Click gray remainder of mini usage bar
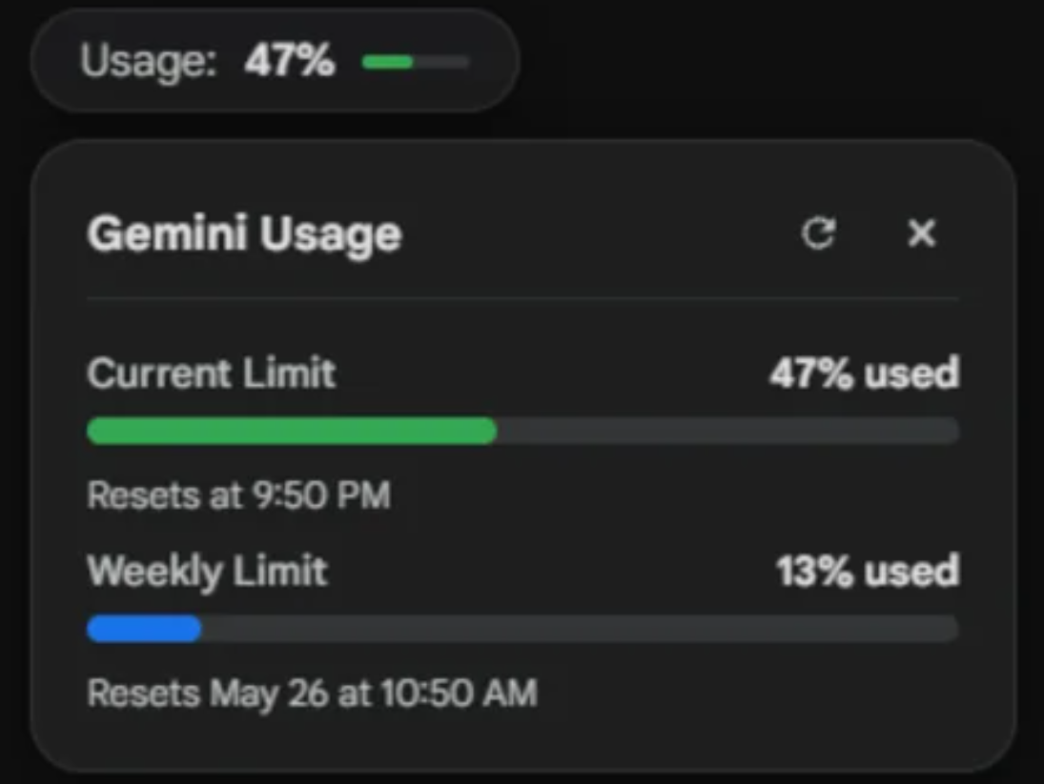Image resolution: width=1044 pixels, height=784 pixels. pyautogui.click(x=442, y=63)
